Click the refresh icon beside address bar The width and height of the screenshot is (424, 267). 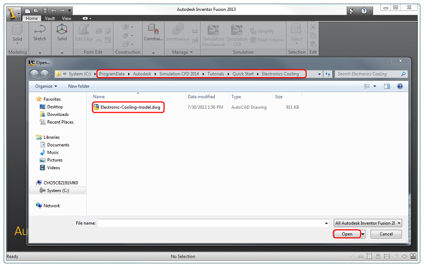tap(328, 74)
